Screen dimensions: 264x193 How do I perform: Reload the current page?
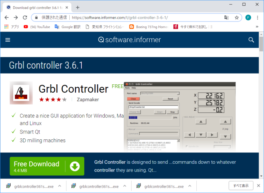point(25,17)
